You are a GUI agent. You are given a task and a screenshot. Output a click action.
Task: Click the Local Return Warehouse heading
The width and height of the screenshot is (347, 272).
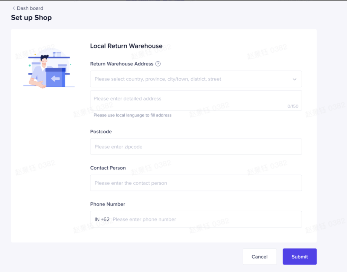click(x=126, y=46)
